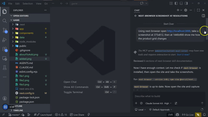Open Copilot status icon in status bar
208x117 pixels.
(177, 115)
